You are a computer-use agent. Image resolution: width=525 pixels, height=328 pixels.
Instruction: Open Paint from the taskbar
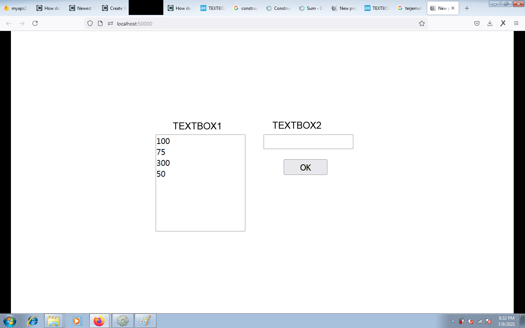(145, 321)
